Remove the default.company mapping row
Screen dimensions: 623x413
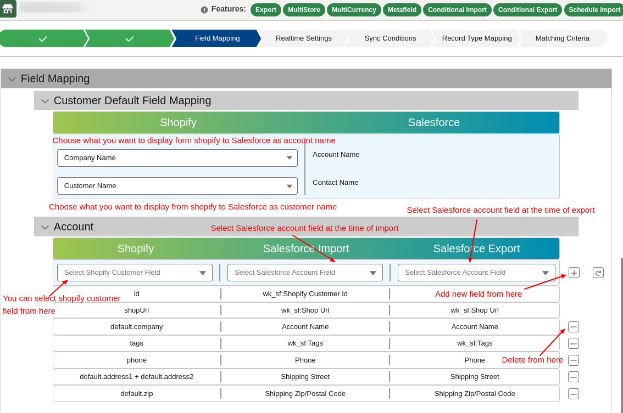pos(573,326)
